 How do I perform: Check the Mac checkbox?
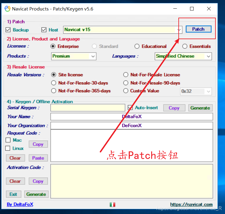[x=8, y=140]
